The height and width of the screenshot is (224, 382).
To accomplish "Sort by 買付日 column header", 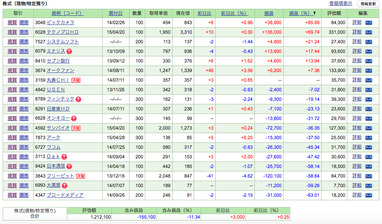I will click(x=115, y=13).
